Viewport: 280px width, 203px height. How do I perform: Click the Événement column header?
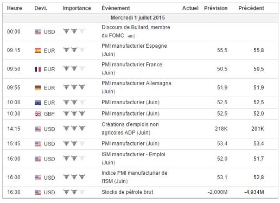(116, 8)
